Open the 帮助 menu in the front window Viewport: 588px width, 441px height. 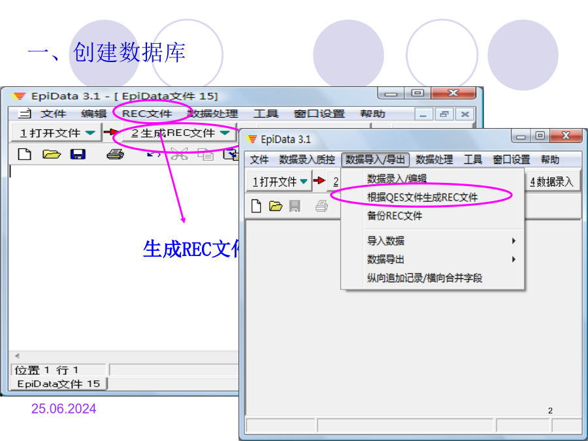549,160
